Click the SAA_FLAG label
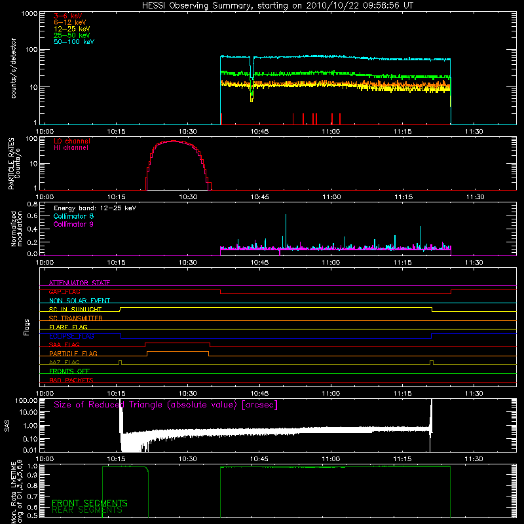Image resolution: width=524 pixels, height=524 pixels. coord(64,345)
